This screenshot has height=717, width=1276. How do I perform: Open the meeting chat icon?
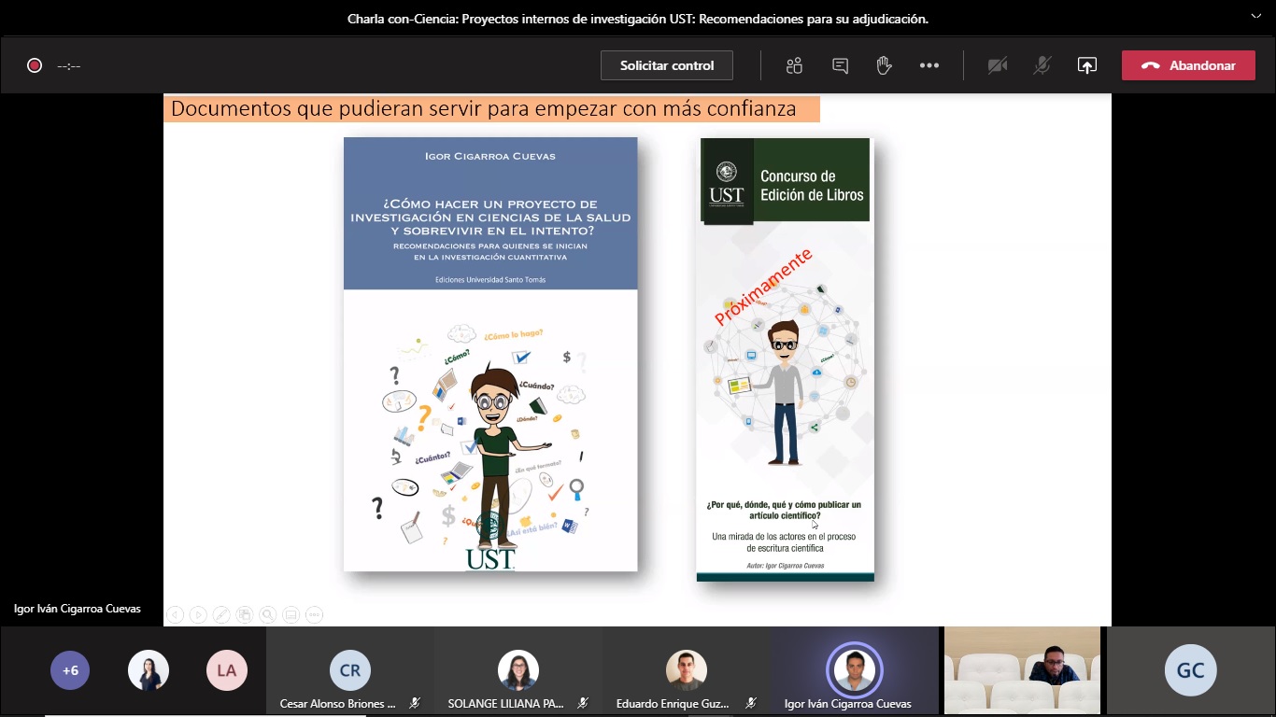(840, 65)
